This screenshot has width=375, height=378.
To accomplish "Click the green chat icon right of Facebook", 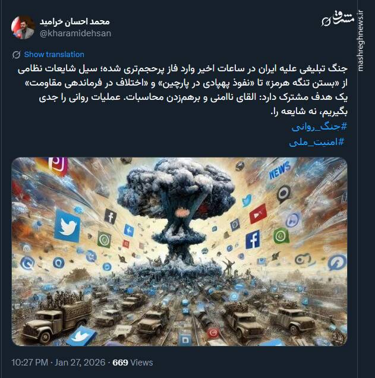I will coord(281,235).
